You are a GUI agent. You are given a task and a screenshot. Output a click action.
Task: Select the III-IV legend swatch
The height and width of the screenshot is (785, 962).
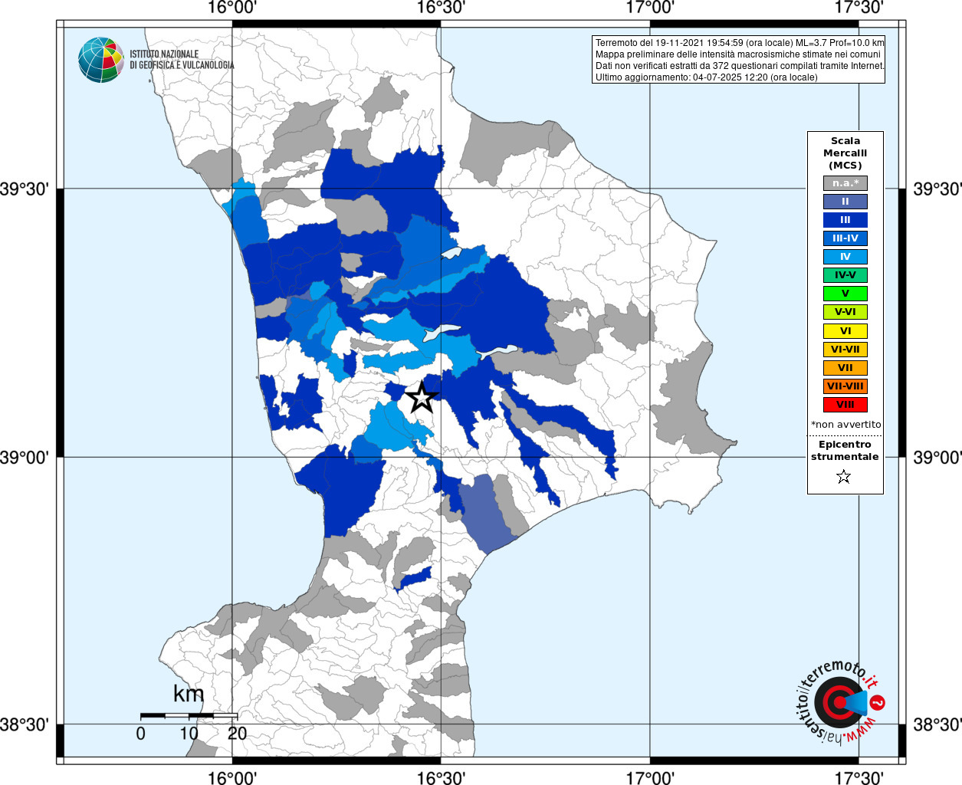[x=845, y=238]
